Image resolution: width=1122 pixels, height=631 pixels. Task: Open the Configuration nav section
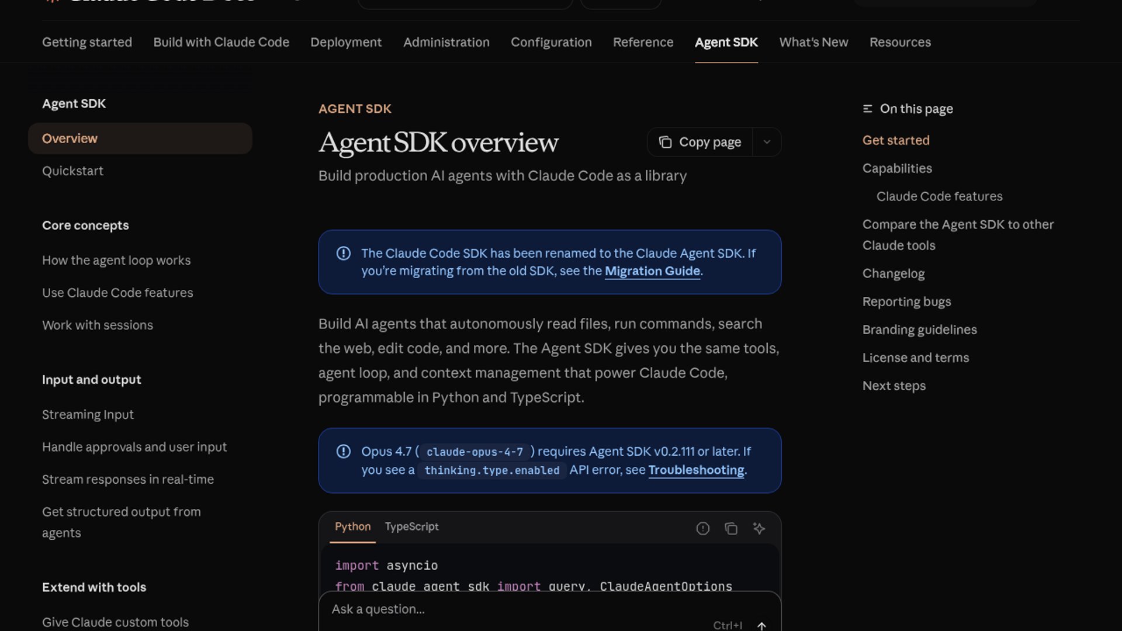click(x=551, y=42)
